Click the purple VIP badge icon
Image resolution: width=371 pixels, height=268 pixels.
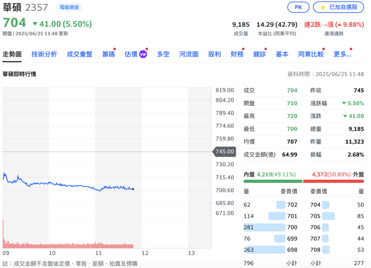[x=143, y=54]
